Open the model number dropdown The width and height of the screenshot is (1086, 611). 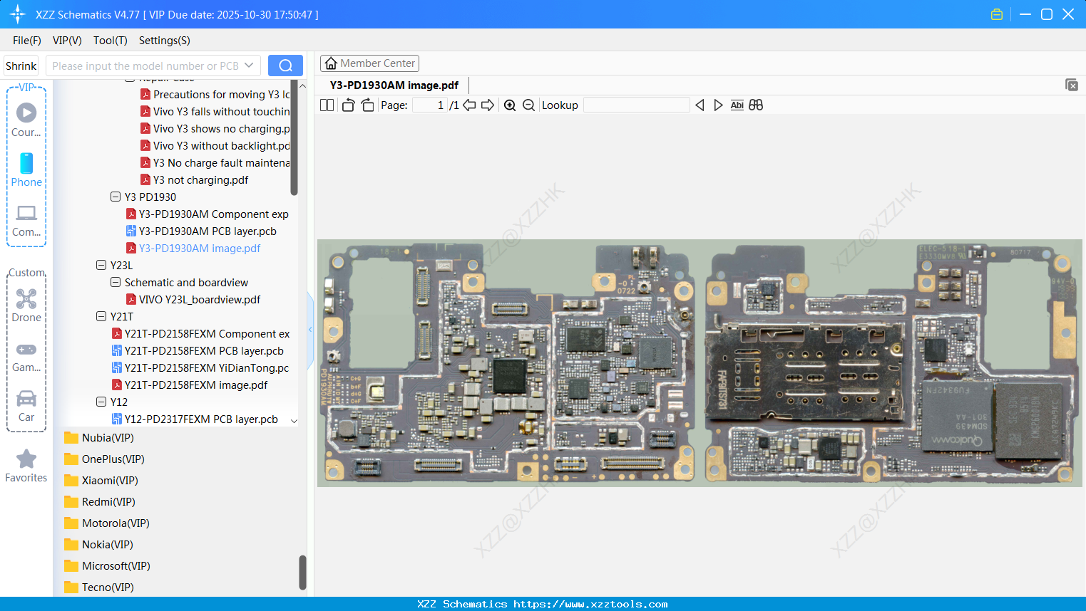tap(249, 66)
